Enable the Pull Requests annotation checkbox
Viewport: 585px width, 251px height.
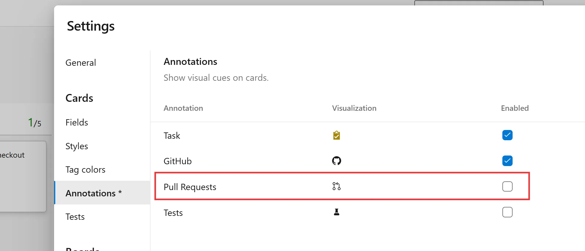[507, 186]
